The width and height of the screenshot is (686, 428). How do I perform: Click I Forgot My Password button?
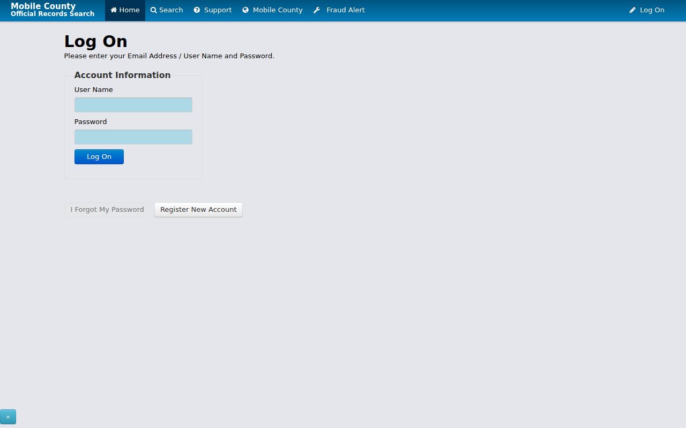click(107, 210)
